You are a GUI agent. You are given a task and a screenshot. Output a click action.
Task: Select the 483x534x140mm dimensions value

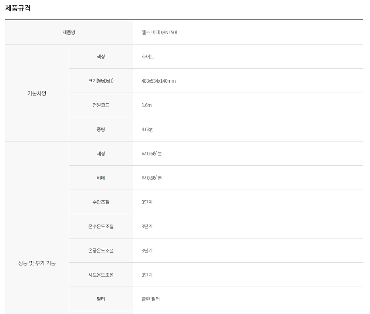click(159, 81)
